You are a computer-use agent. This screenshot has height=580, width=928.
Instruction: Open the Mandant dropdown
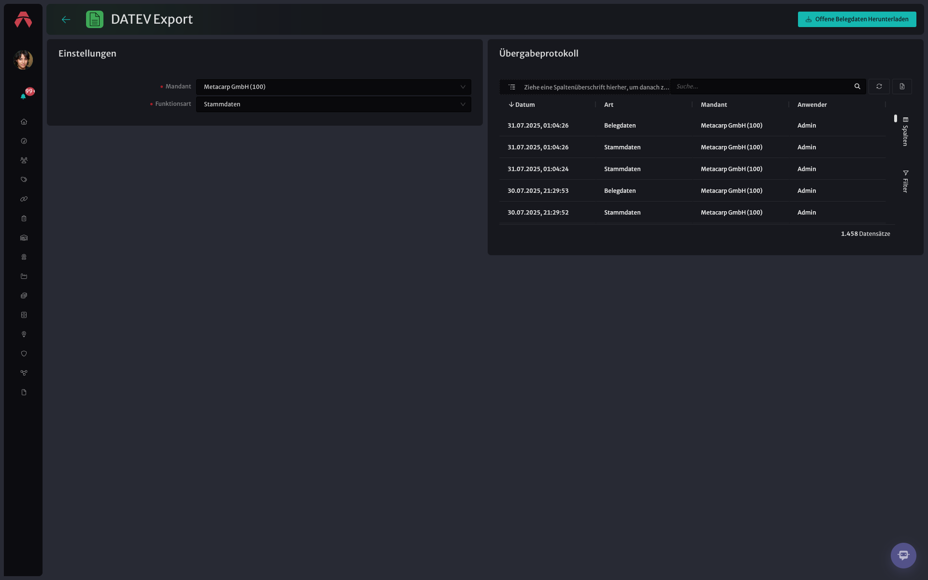pyautogui.click(x=333, y=87)
